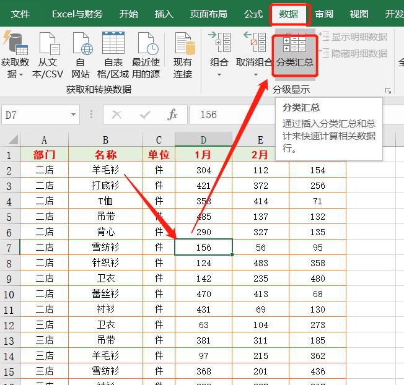Click cell with value 470
Screen dimensions: 404x385
coord(203,293)
